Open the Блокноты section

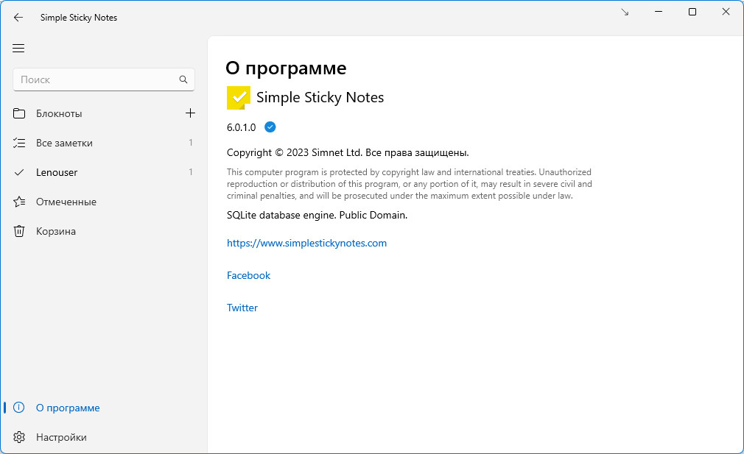point(59,113)
